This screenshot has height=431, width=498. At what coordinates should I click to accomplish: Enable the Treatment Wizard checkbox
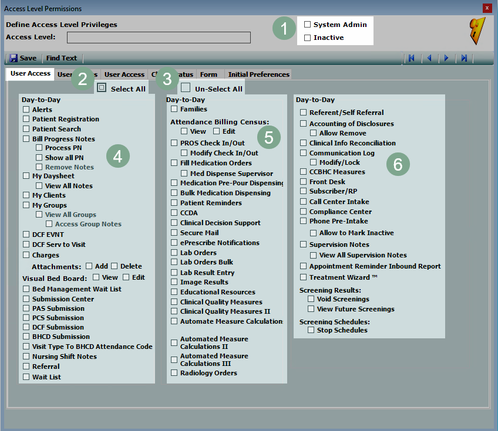(304, 277)
